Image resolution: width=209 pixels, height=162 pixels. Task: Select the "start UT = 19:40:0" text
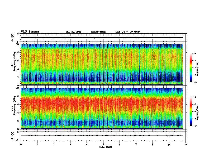point(127,32)
